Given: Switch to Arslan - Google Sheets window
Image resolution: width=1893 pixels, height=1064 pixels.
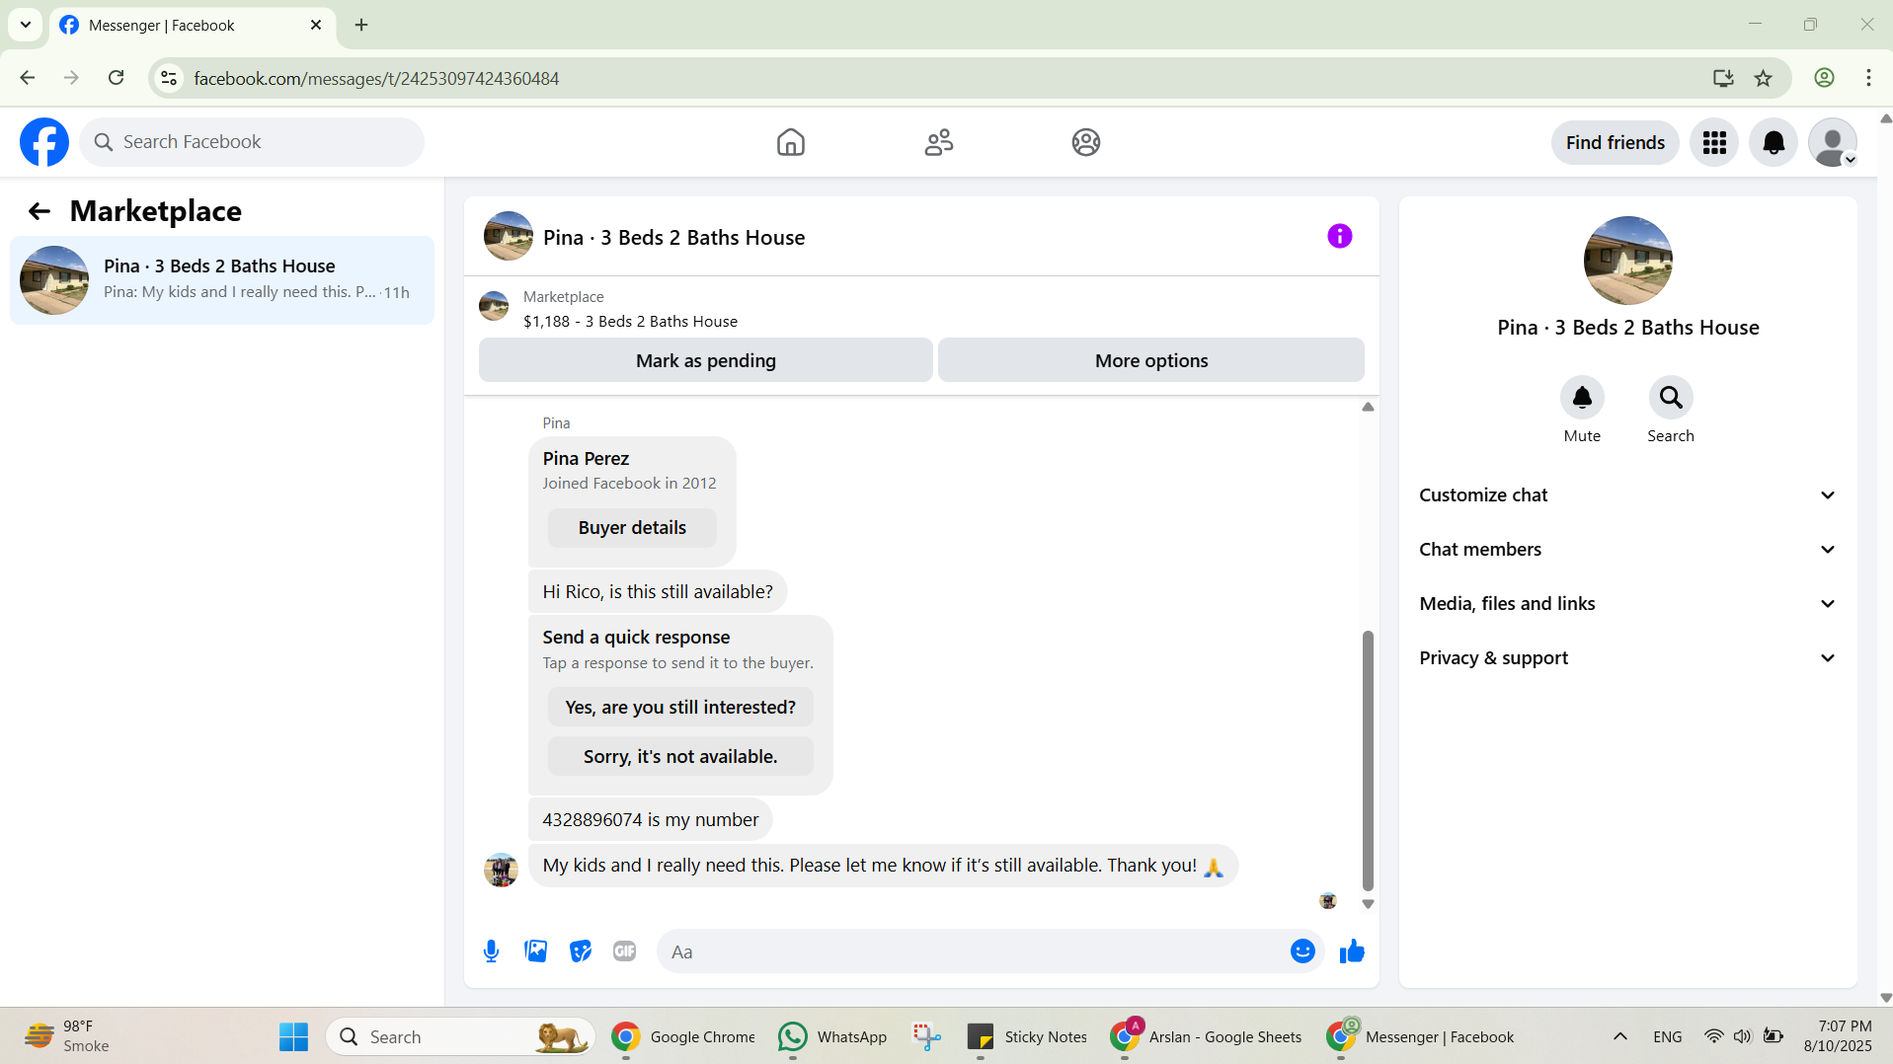Looking at the screenshot, I should [1206, 1037].
